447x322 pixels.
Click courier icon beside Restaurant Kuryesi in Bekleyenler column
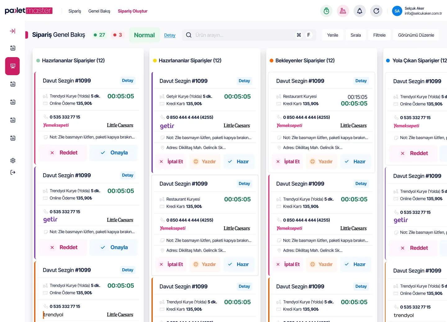[x=279, y=97]
